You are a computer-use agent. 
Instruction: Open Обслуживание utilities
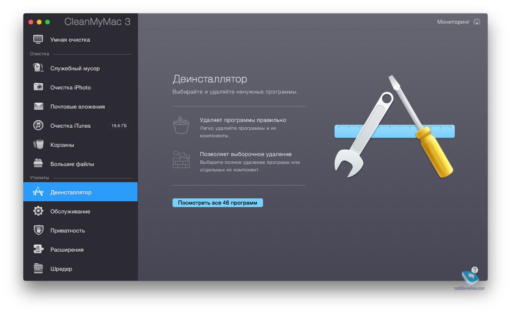click(80, 211)
